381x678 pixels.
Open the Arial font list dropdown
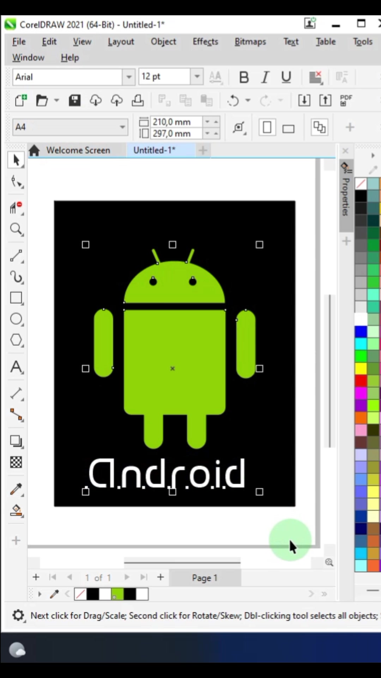tap(129, 77)
